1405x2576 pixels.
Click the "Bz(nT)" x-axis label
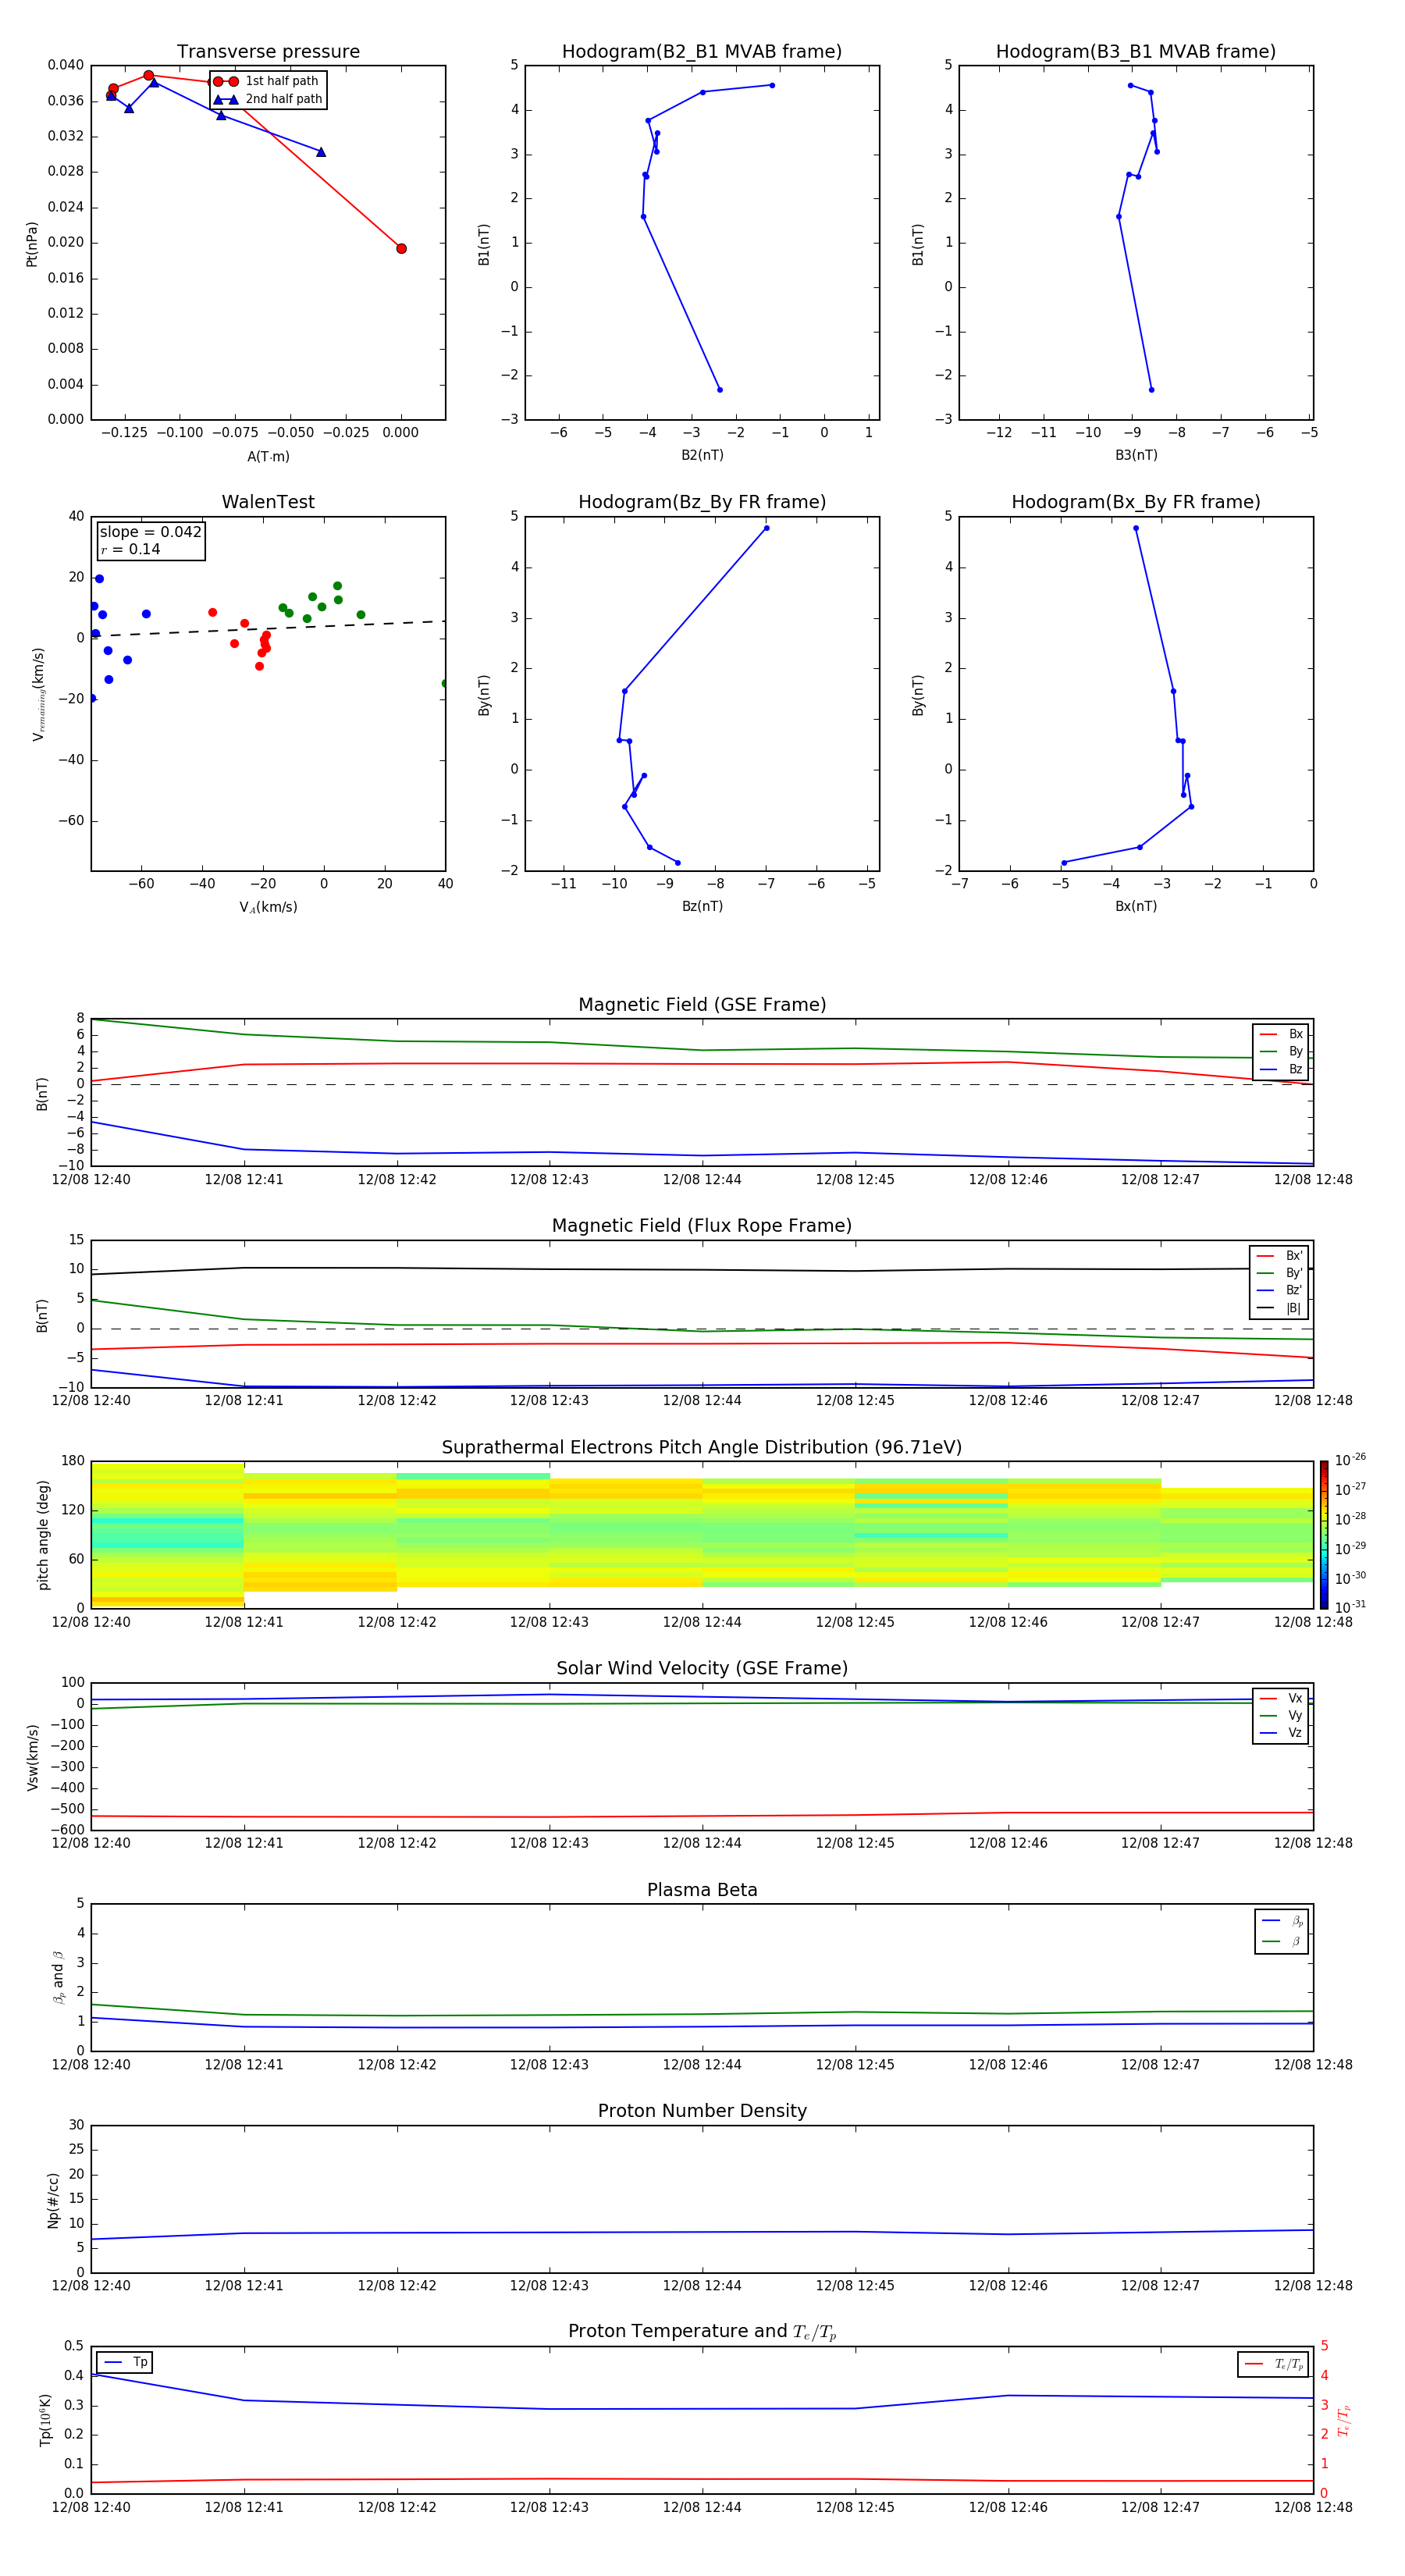pyautogui.click(x=702, y=907)
